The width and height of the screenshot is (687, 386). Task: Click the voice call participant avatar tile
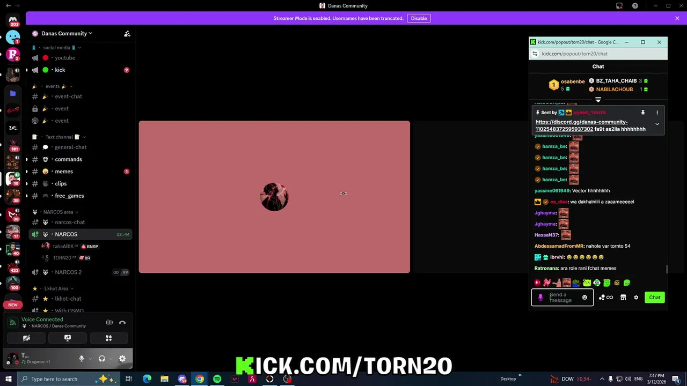274,197
